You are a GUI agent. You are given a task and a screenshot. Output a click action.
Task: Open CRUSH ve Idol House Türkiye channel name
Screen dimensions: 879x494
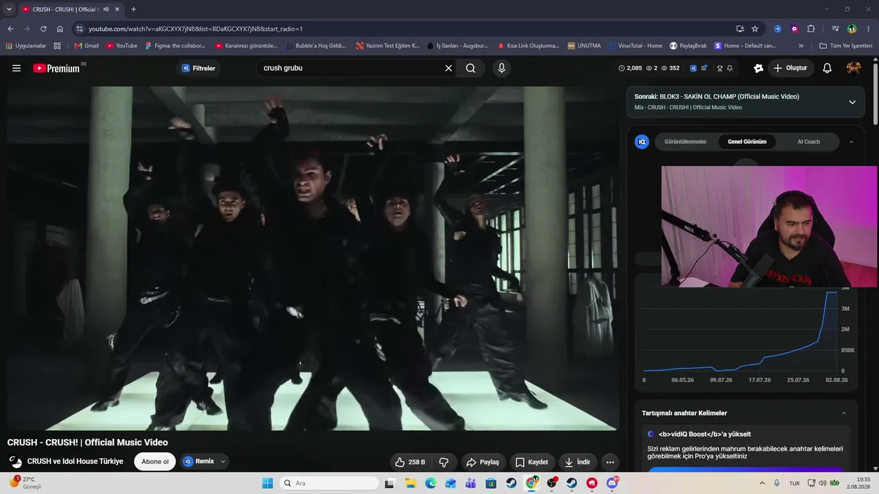tap(76, 462)
